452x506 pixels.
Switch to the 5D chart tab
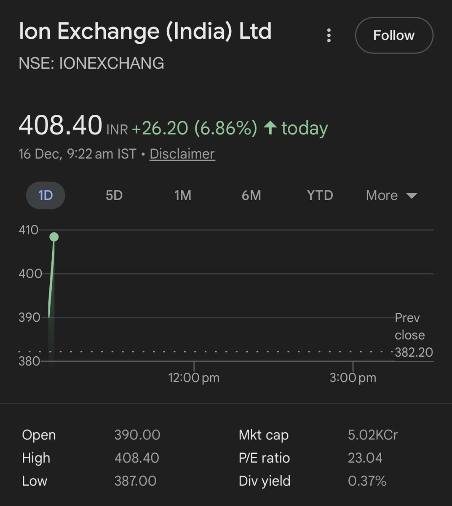pos(114,196)
